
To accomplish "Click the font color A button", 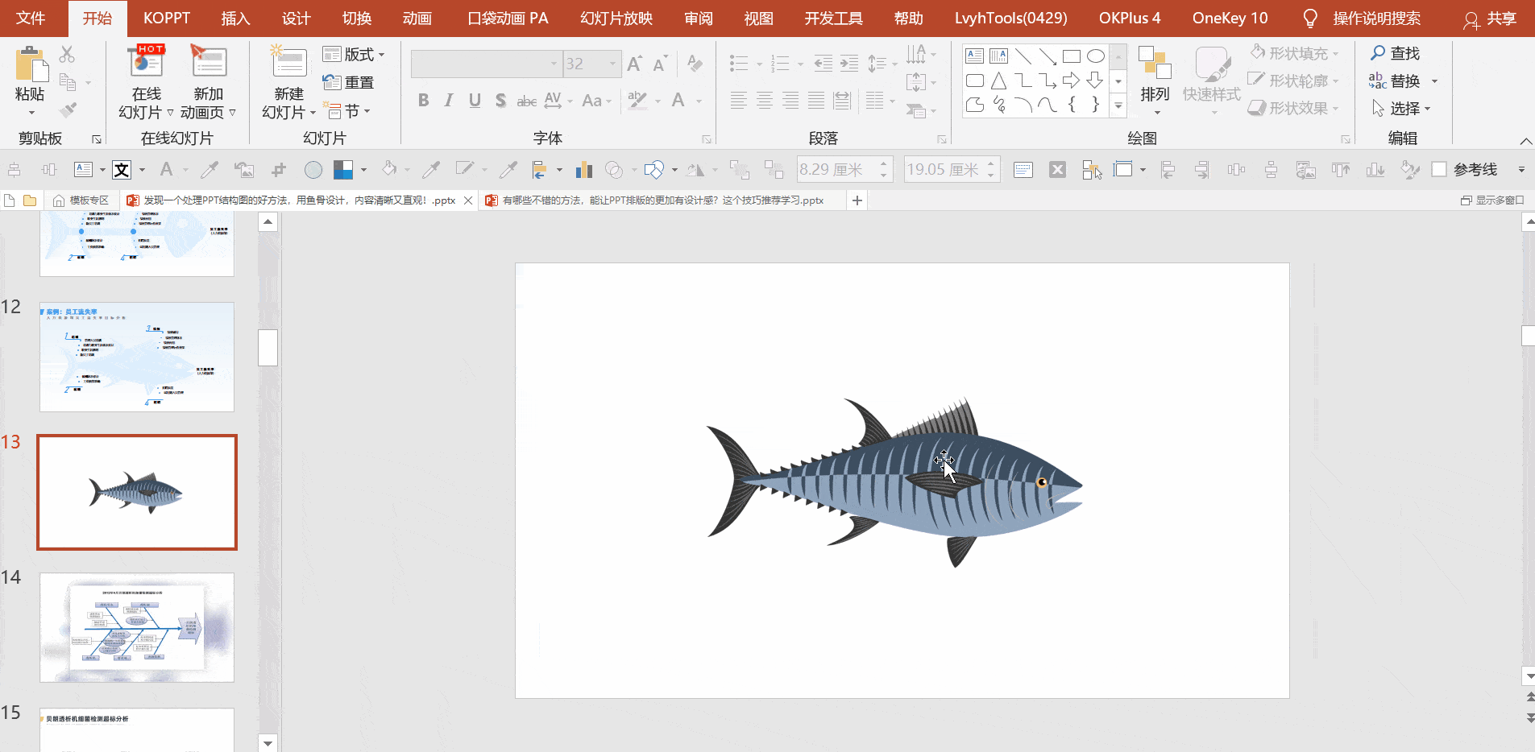I will 678,101.
